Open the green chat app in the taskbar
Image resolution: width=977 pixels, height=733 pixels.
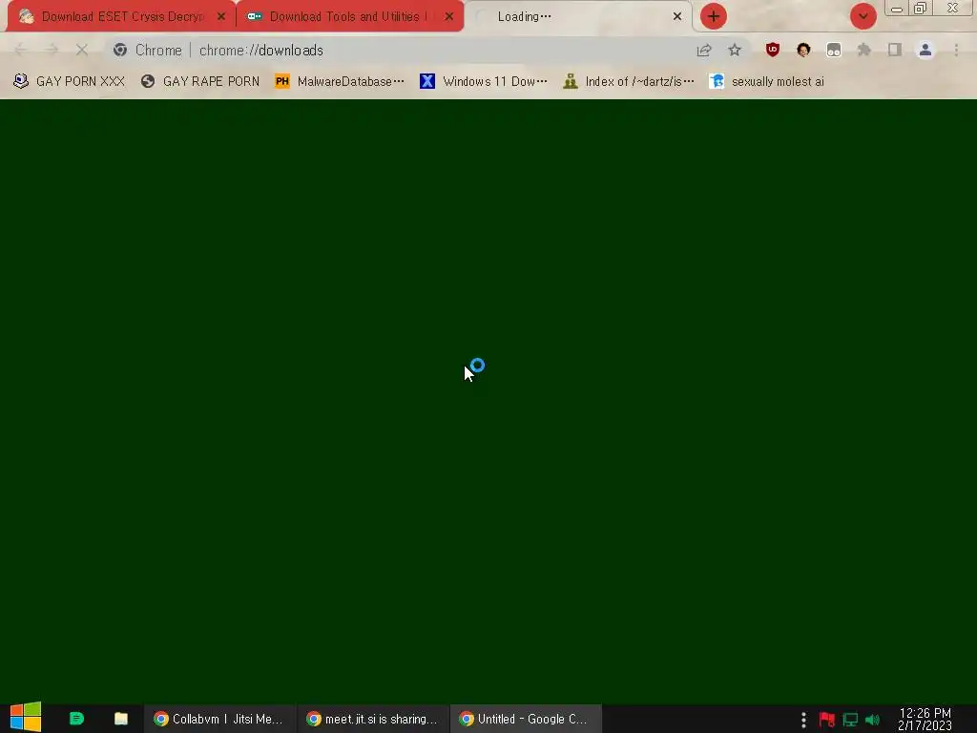[x=76, y=719]
